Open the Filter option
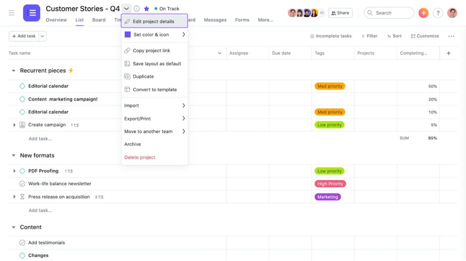Screen dimensions: 466x261 [370, 36]
